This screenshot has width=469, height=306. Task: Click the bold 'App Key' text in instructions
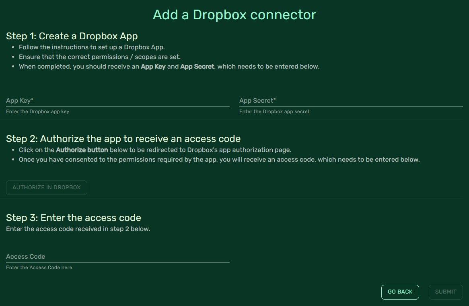coord(153,67)
